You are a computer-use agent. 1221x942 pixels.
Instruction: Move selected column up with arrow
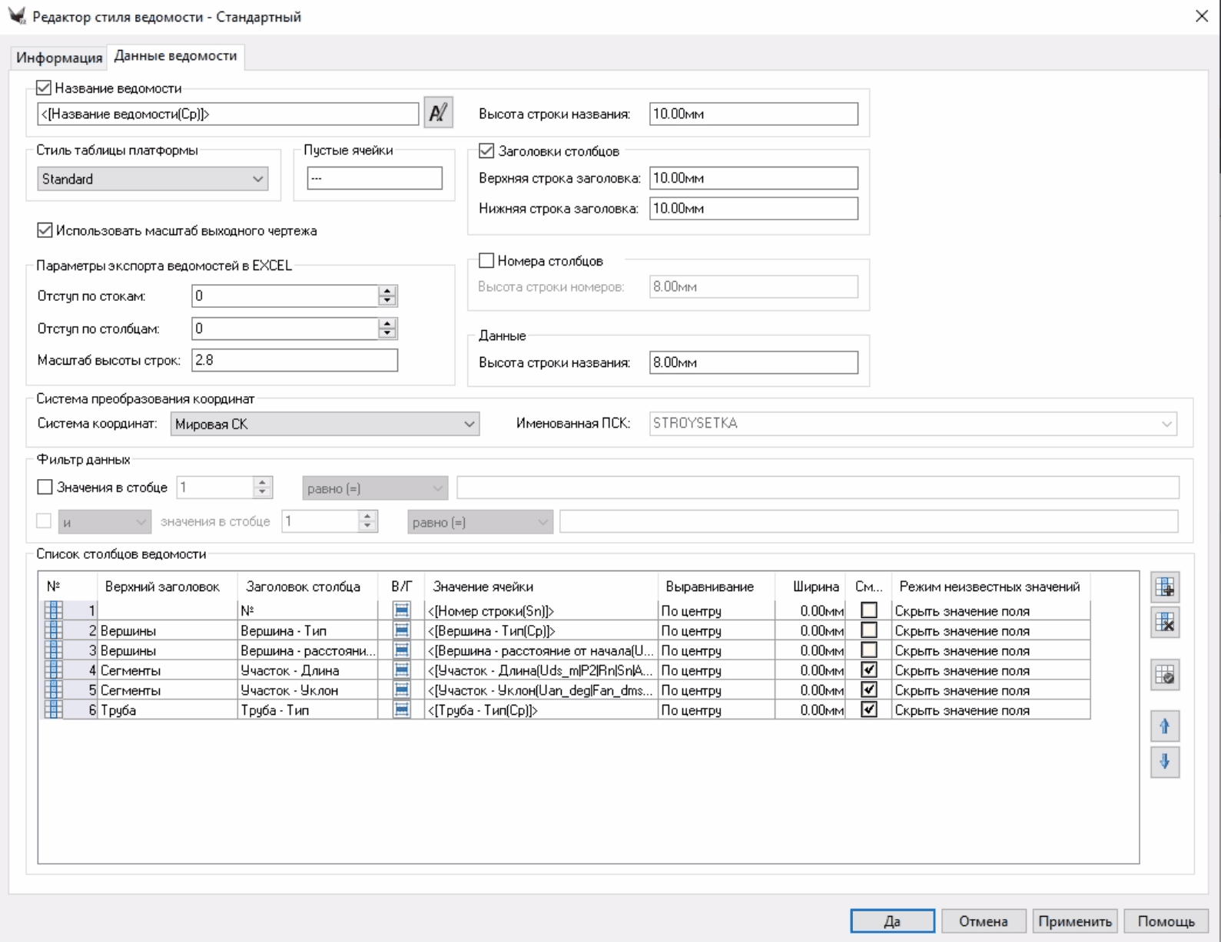[x=1164, y=726]
